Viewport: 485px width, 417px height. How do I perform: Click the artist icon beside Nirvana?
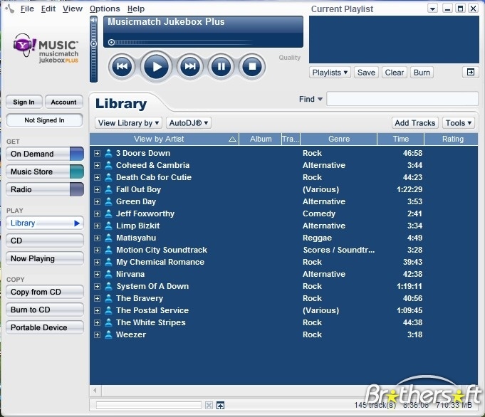108,274
